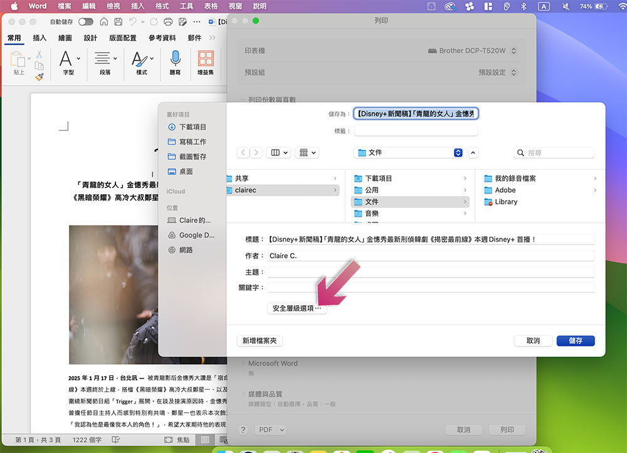The image size is (627, 453).
Task: Show more ribbon tabs chevron
Action: [x=213, y=38]
